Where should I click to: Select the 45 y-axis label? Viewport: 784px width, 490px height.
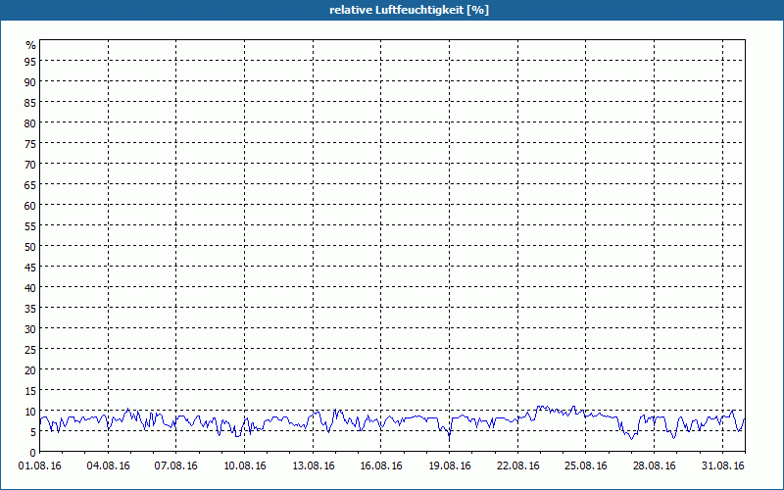coord(30,268)
